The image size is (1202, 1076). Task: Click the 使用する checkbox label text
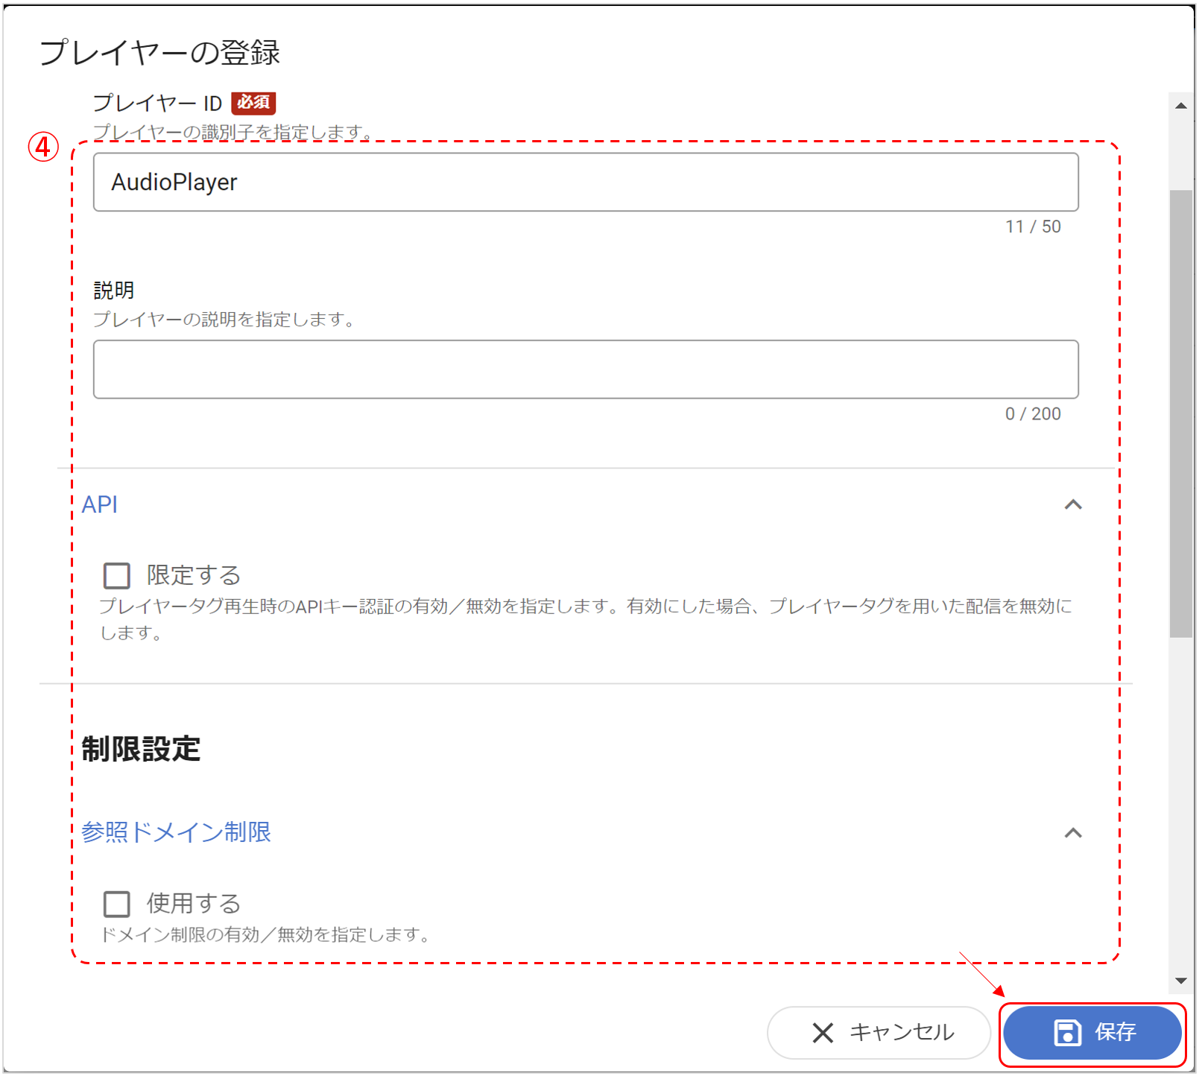(194, 904)
